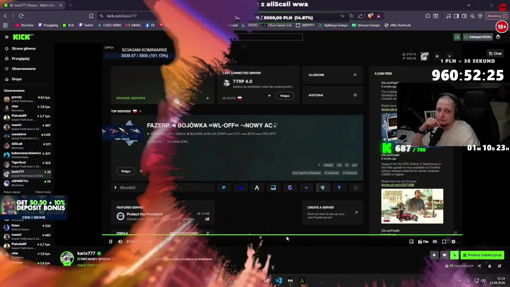Click the browser address bar URL
This screenshot has height=287, width=510.
tap(122, 16)
